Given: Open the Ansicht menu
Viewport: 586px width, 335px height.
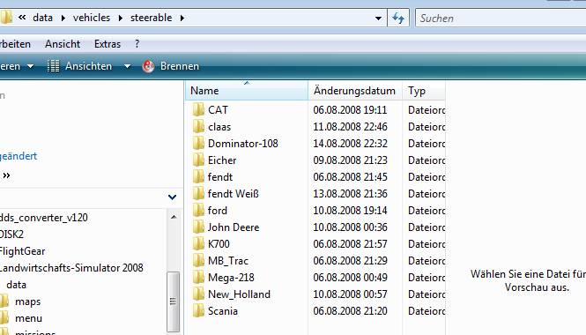Looking at the screenshot, I should (x=63, y=44).
